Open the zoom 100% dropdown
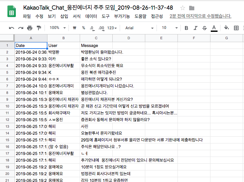 click(x=58, y=28)
